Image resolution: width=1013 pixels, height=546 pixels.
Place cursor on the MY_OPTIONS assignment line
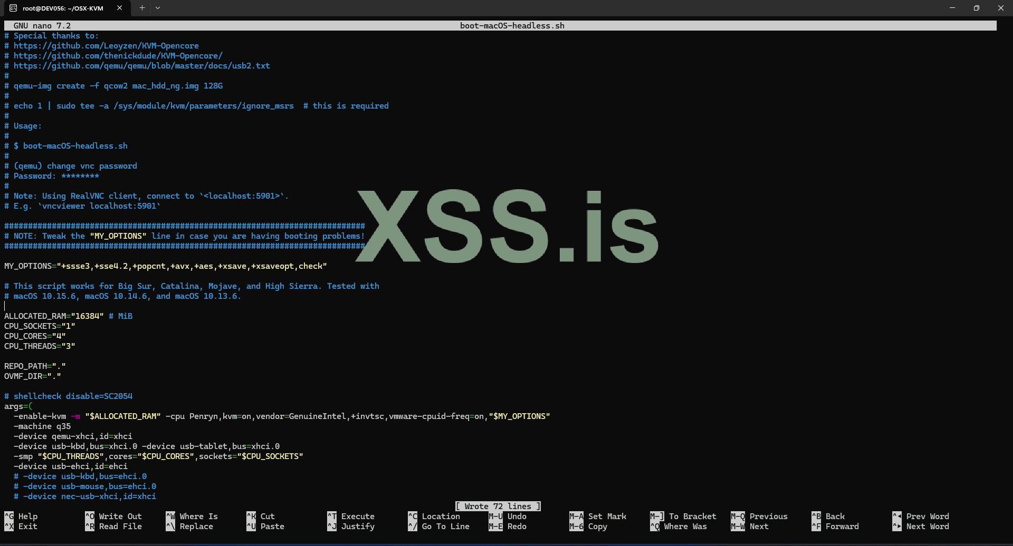coord(166,266)
